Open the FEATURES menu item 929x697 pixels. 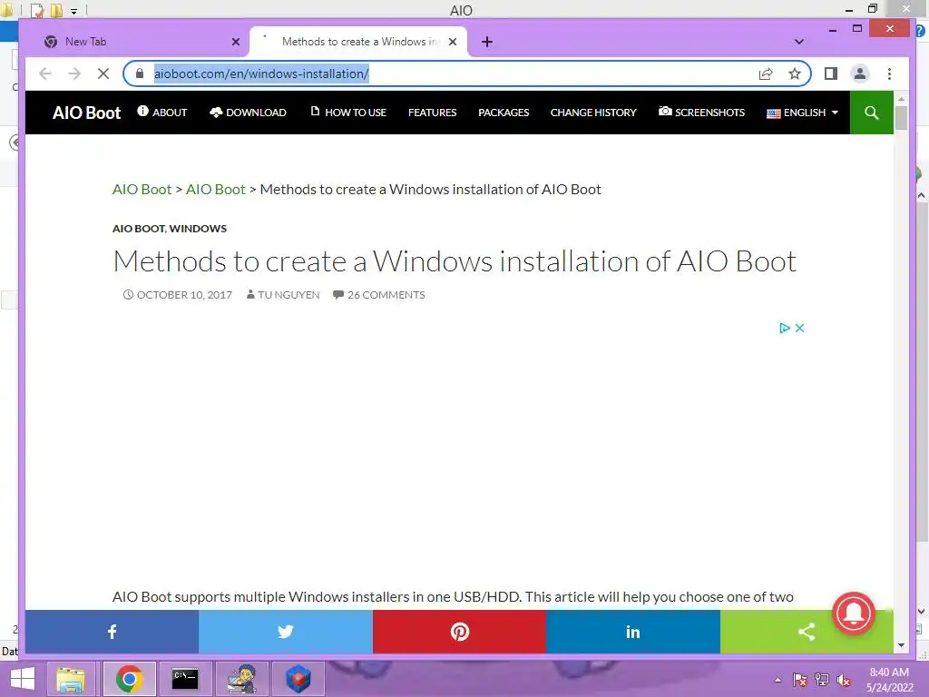point(432,112)
